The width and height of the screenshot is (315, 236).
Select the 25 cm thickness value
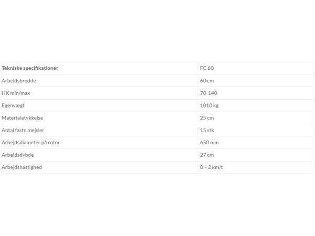[207, 118]
